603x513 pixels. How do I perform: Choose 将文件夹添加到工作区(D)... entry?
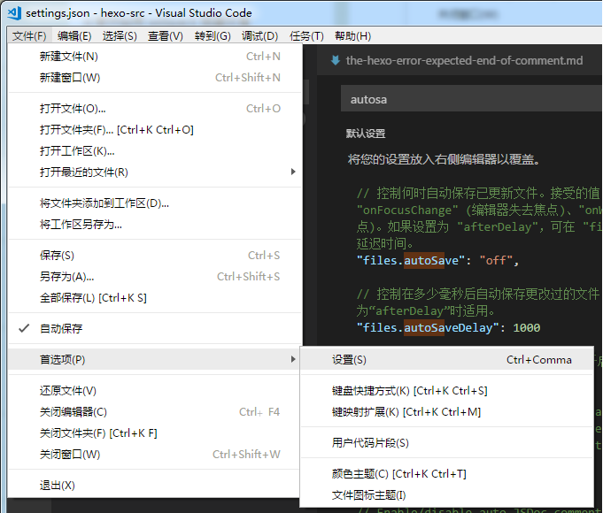click(x=155, y=203)
